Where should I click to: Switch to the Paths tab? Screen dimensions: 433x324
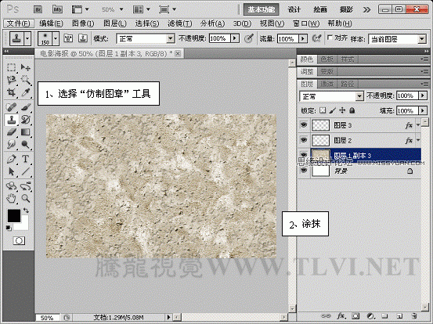tap(348, 84)
